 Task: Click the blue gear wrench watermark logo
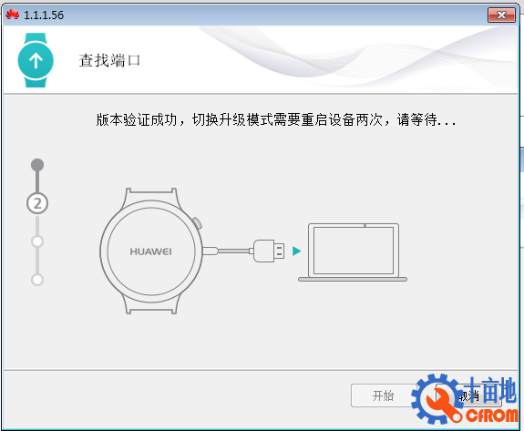[x=437, y=400]
